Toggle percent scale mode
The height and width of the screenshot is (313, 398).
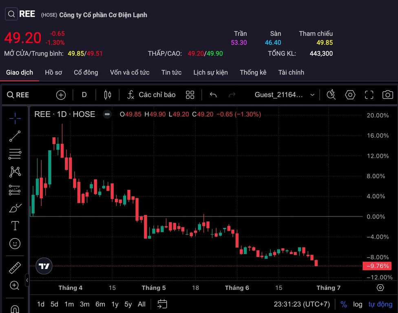(344, 304)
